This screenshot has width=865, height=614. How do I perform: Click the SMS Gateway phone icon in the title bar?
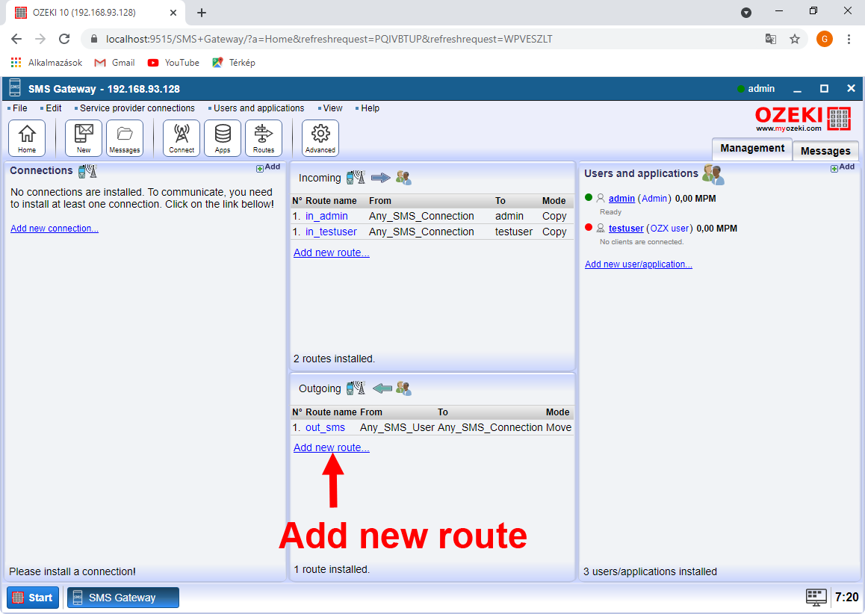coord(15,88)
